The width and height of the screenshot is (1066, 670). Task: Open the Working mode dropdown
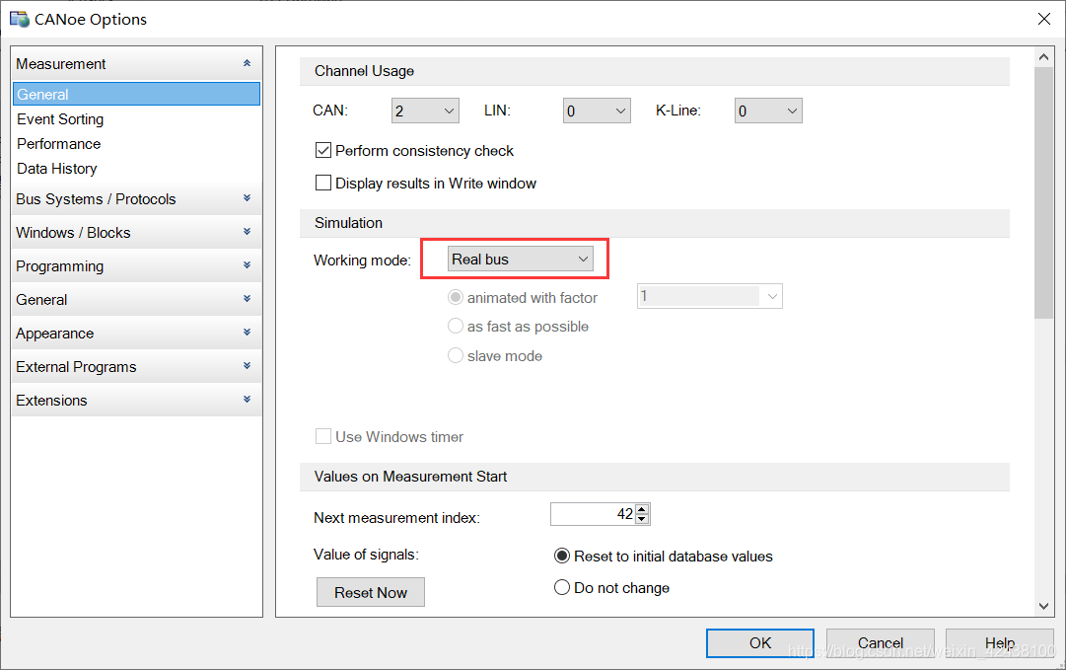pyautogui.click(x=520, y=260)
